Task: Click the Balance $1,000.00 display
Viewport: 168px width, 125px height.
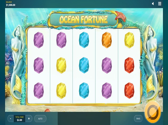Action: tap(11, 4)
